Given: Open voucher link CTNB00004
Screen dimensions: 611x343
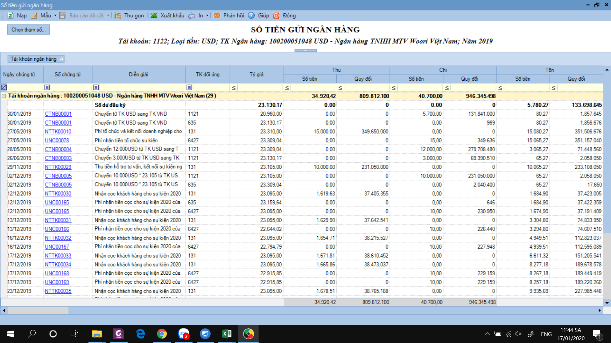Looking at the screenshot, I should pyautogui.click(x=58, y=149).
